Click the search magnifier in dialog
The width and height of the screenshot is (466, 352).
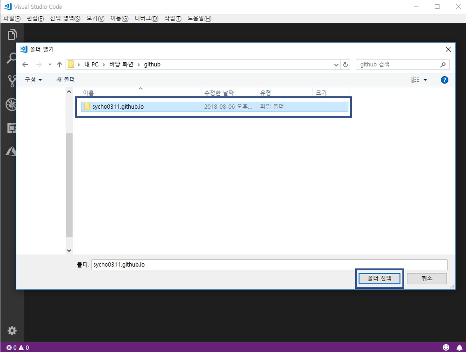pyautogui.click(x=443, y=64)
